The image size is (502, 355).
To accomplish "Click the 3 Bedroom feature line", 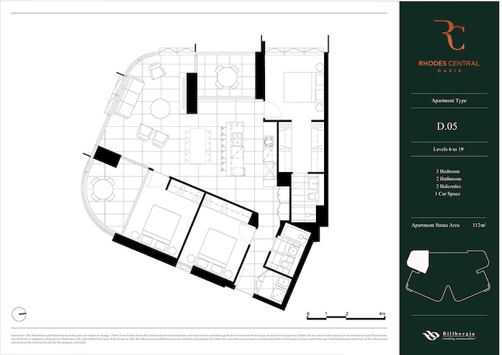I will click(x=447, y=172).
